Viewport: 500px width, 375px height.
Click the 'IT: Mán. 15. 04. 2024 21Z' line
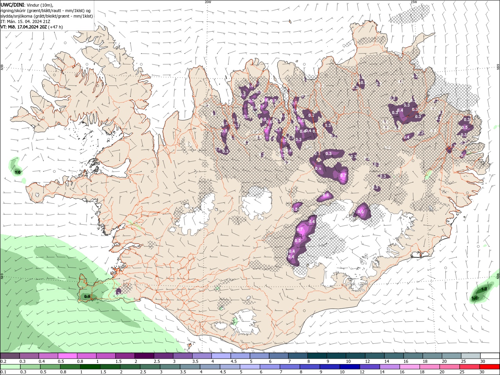[x=25, y=21]
